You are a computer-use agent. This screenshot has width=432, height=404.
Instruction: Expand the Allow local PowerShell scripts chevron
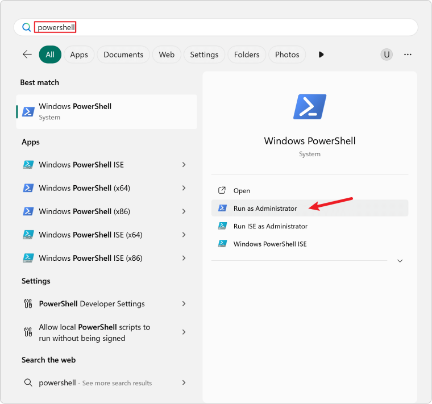click(184, 332)
